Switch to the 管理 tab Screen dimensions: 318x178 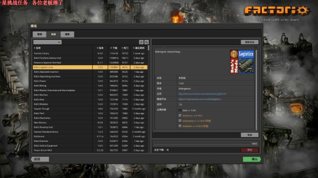40,34
